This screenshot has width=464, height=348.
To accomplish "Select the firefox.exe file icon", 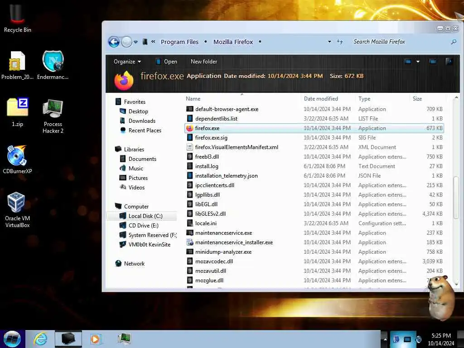I will pos(190,128).
